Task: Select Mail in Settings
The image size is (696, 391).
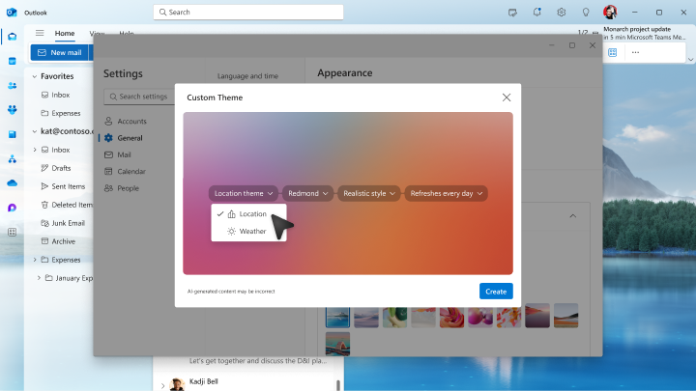Action: [x=118, y=154]
